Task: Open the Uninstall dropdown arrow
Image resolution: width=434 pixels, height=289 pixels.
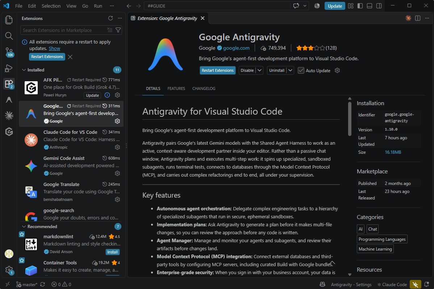Action: pyautogui.click(x=290, y=70)
